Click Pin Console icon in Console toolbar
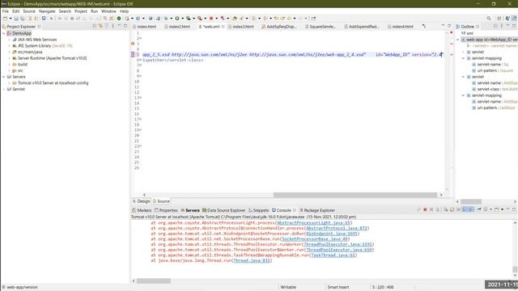 point(479,210)
